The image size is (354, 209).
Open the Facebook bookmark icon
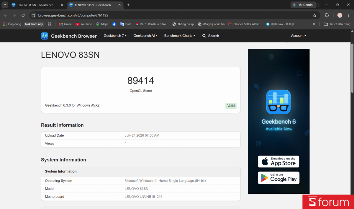pyautogui.click(x=114, y=24)
